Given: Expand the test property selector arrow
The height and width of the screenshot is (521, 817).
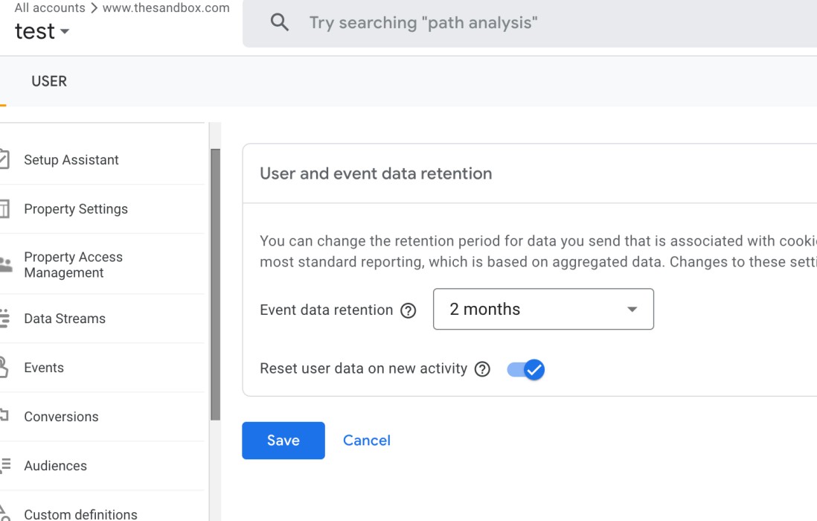Looking at the screenshot, I should 65,32.
